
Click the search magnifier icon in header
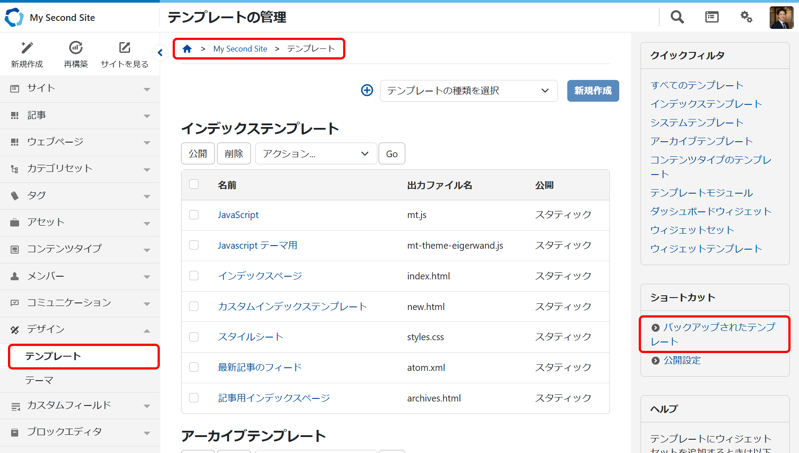(x=677, y=17)
